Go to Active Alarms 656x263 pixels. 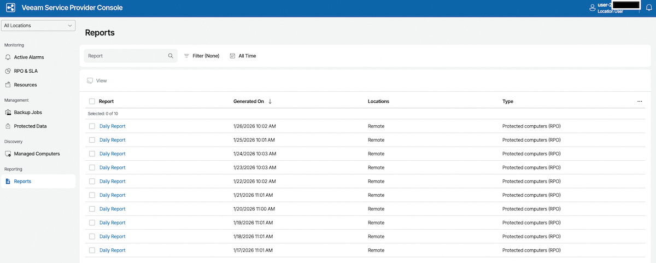click(29, 57)
